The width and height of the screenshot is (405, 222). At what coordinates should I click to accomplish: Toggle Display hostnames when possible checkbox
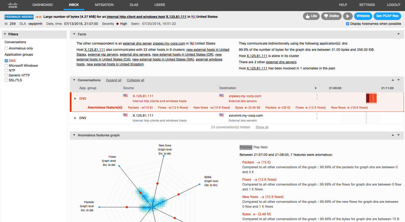(x=348, y=24)
